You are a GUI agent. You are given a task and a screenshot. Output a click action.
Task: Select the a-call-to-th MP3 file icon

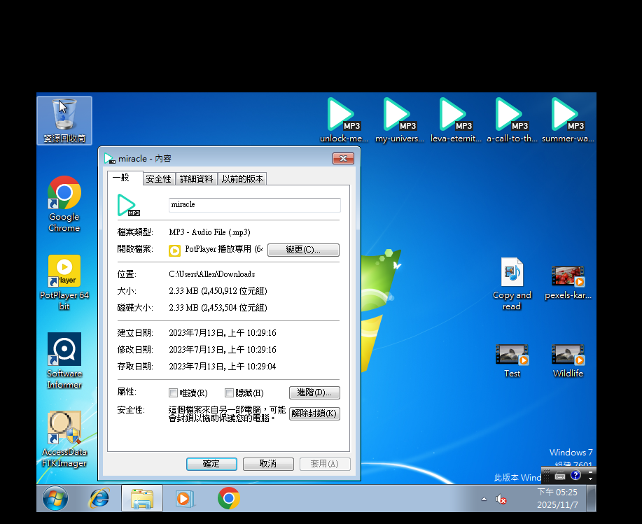[x=512, y=120]
